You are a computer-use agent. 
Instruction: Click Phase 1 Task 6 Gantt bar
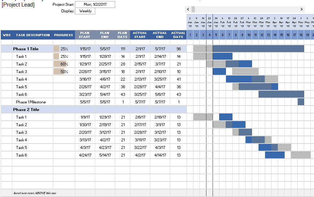pyautogui.click(x=281, y=94)
